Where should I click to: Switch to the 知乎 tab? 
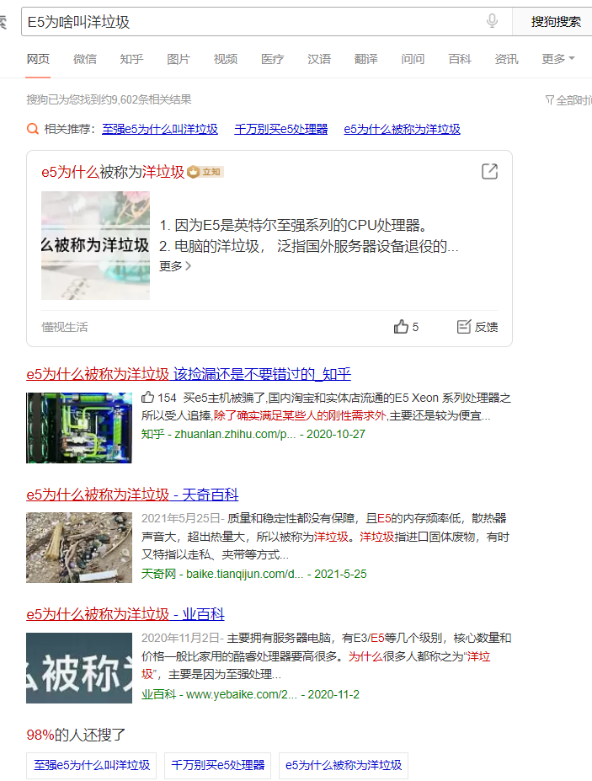pos(131,59)
